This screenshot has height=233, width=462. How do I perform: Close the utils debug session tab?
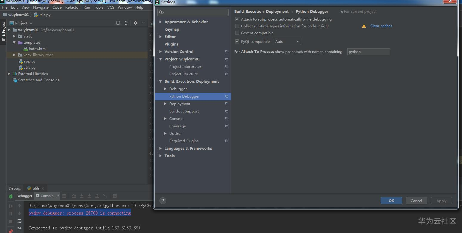click(43, 188)
